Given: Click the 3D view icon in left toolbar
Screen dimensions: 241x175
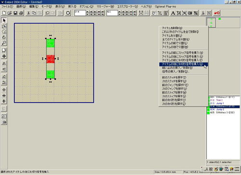Looking at the screenshot, I should click(x=4, y=122).
